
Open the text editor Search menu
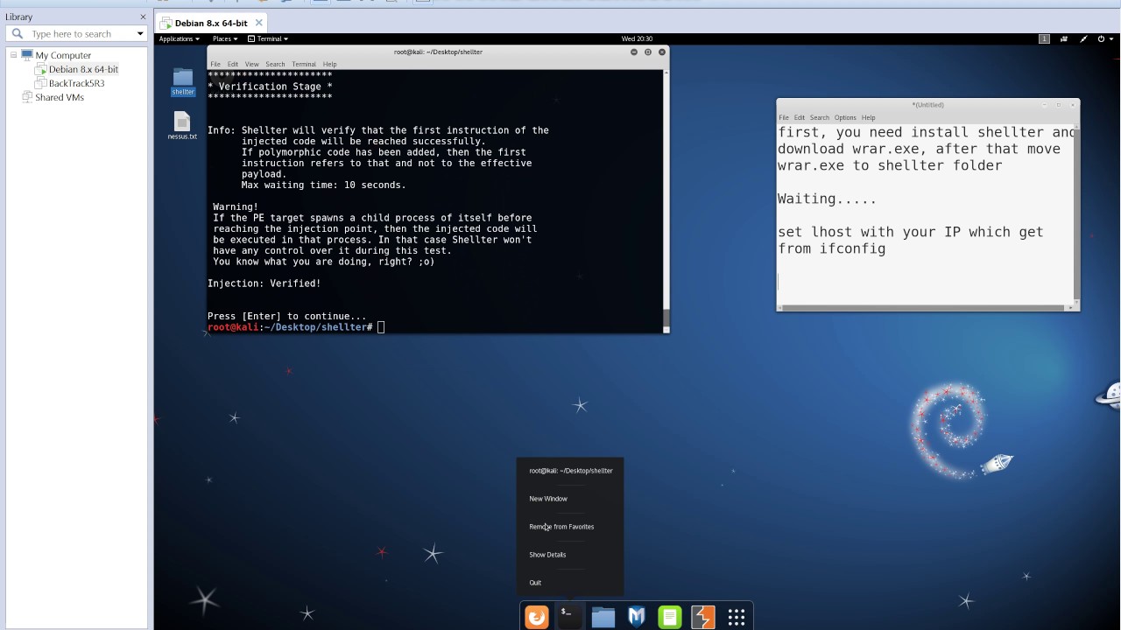[x=819, y=117]
